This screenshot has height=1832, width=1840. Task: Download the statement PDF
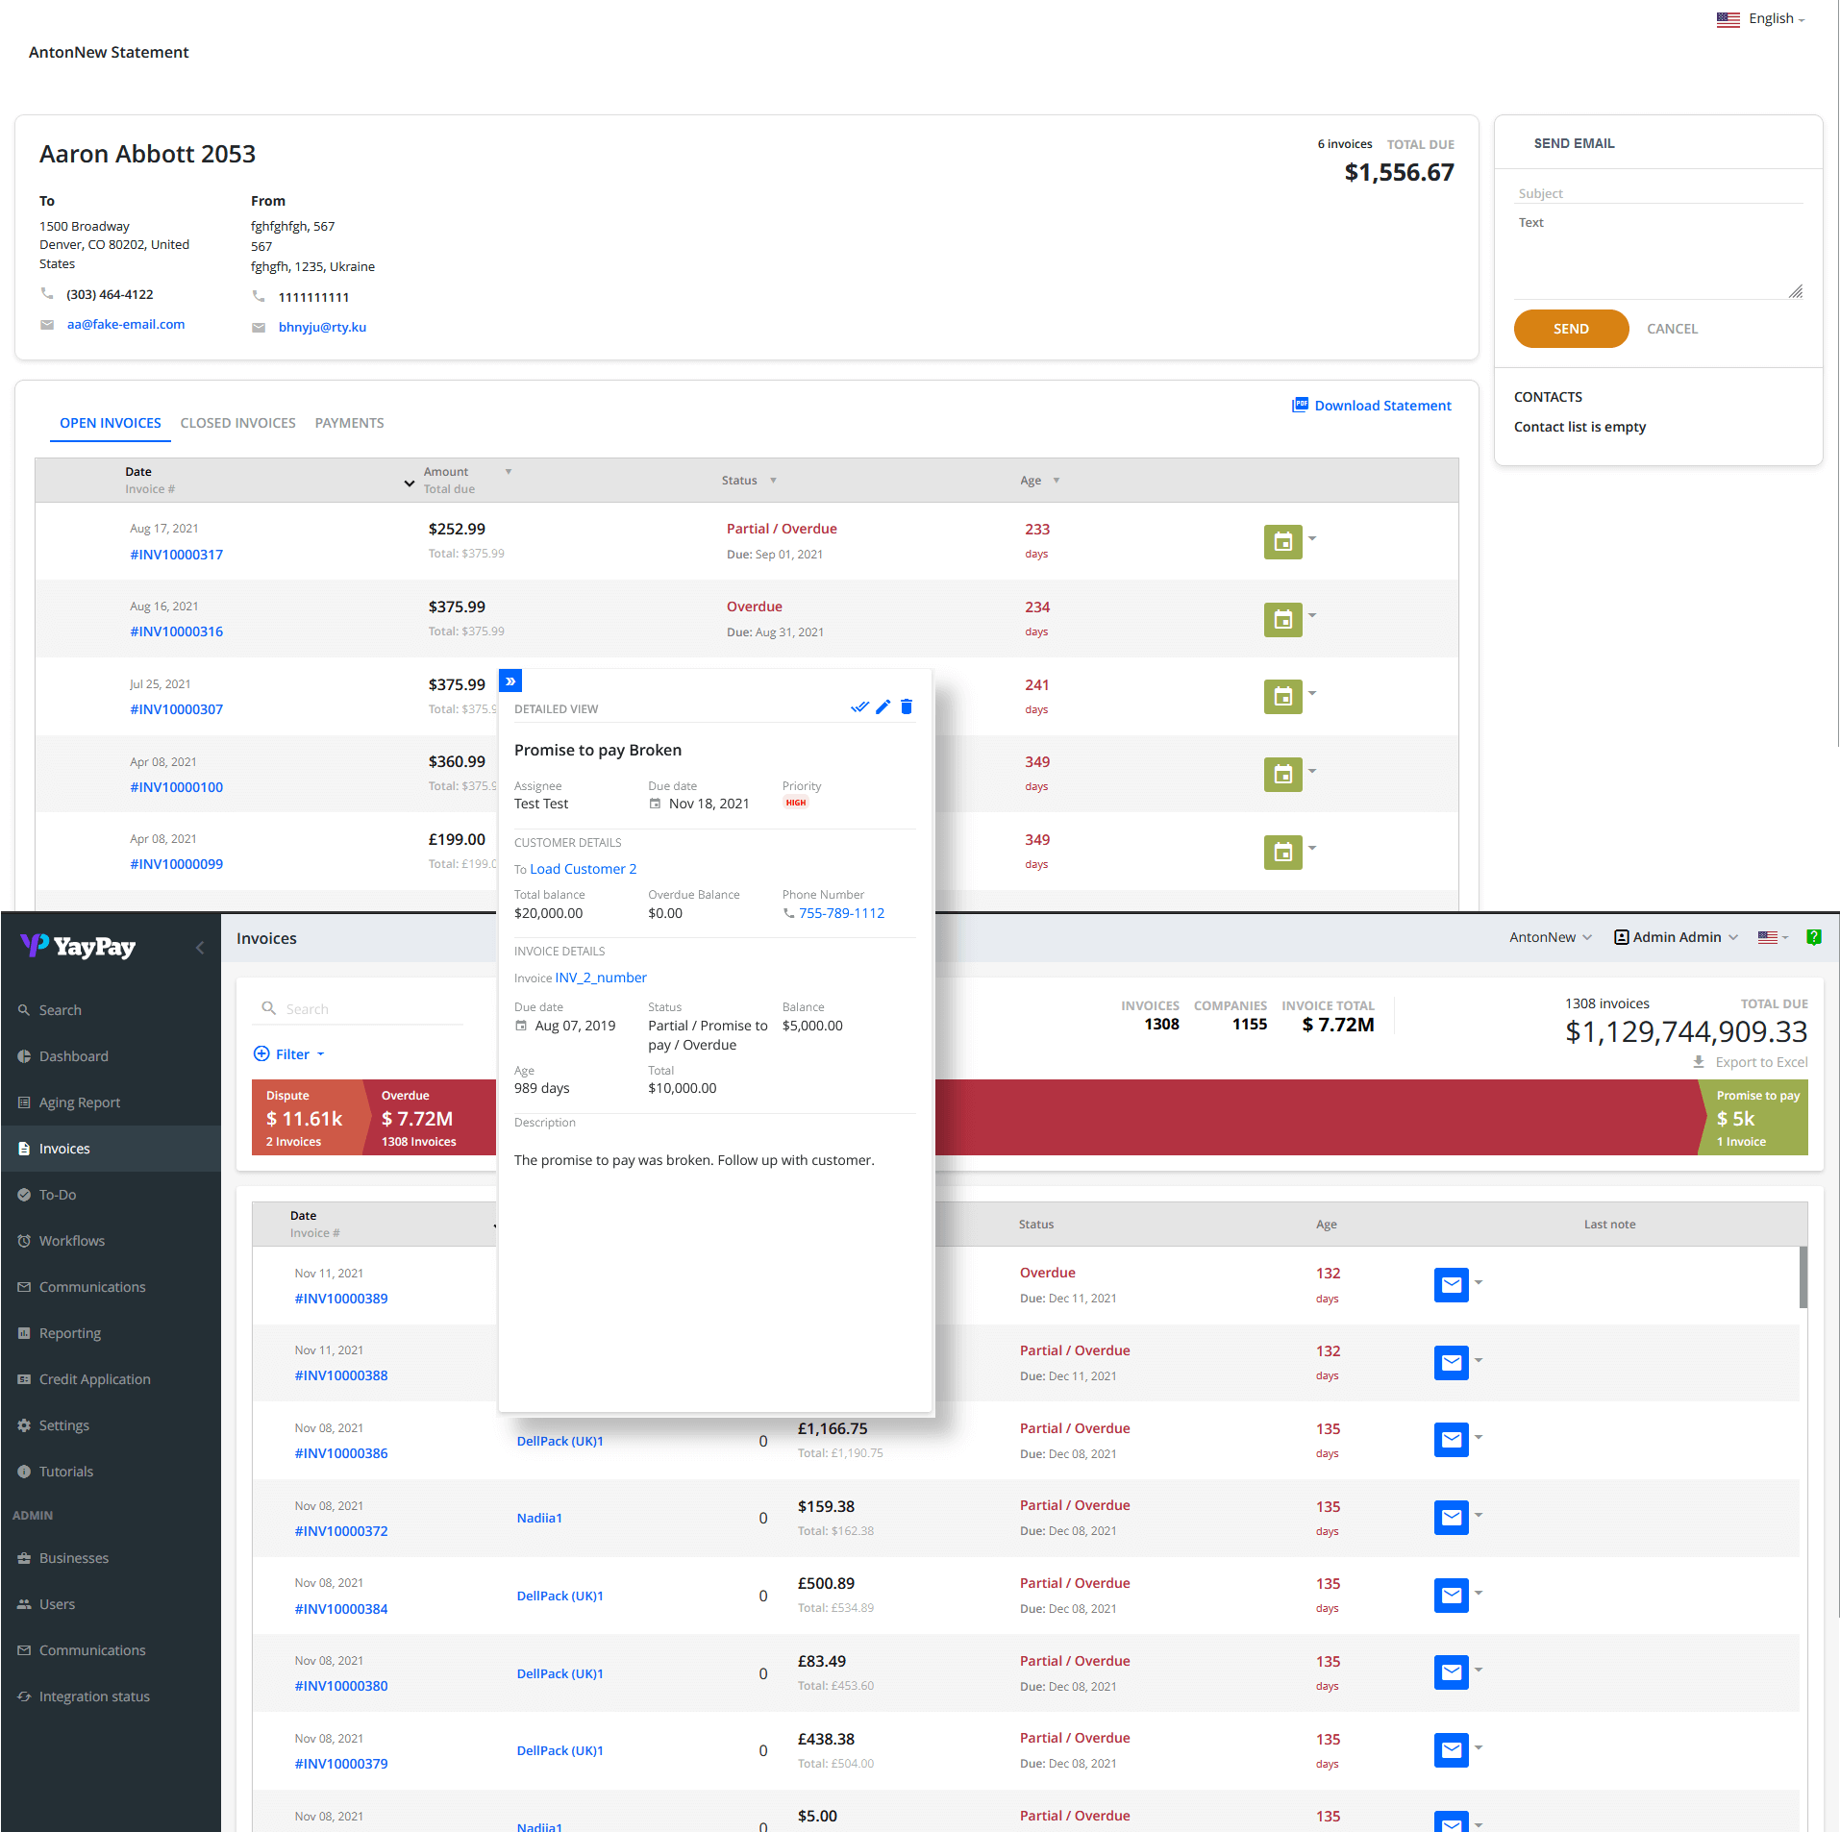[1372, 406]
